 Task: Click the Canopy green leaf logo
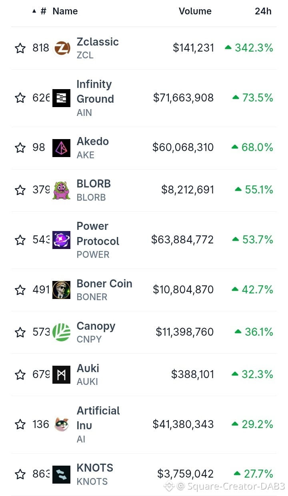[x=61, y=332]
